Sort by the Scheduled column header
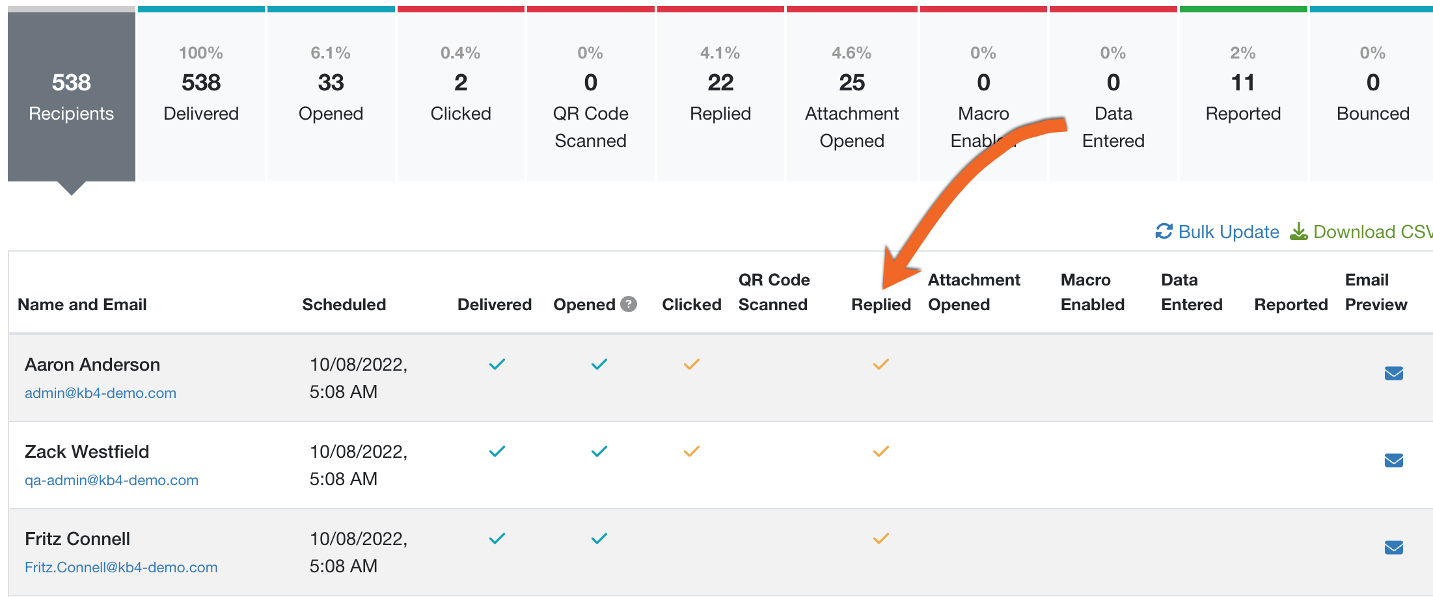Screen dimensions: 1433x597 click(344, 304)
